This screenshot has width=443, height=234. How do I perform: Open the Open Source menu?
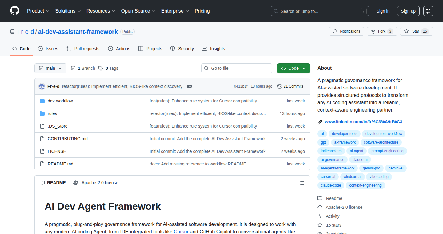138,11
